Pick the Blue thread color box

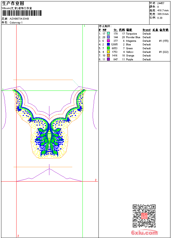[108, 44]
